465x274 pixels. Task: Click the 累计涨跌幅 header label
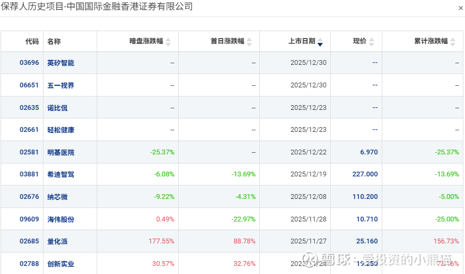[x=431, y=41]
